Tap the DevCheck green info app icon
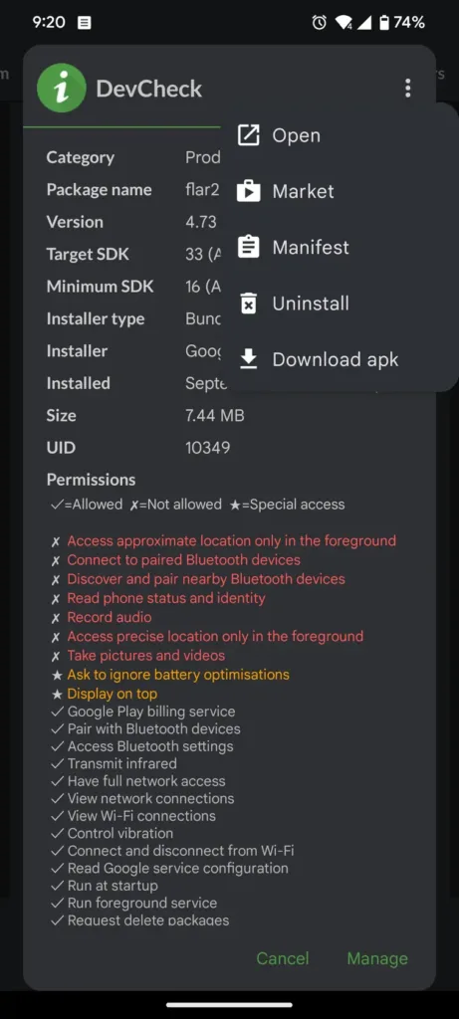The height and width of the screenshot is (1019, 459). 62,88
